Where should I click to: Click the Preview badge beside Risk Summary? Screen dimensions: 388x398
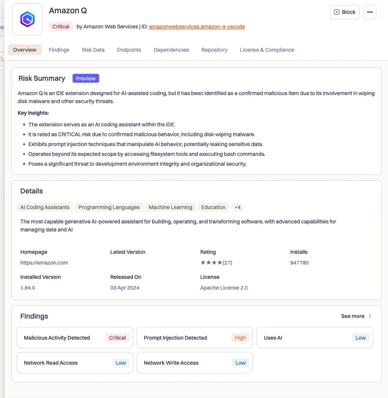pos(86,79)
